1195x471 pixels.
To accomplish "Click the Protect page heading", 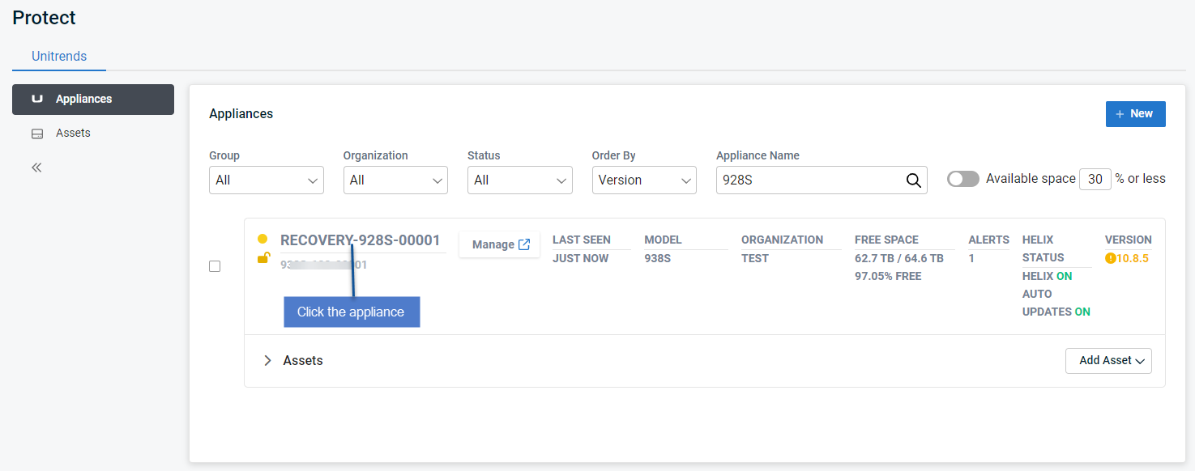I will click(x=45, y=17).
